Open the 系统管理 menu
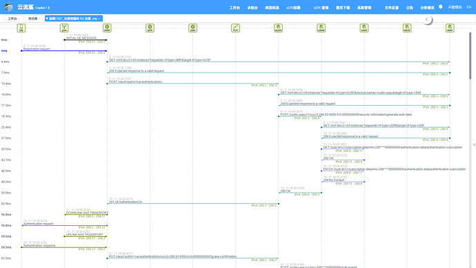The width and height of the screenshot is (476, 268). [x=364, y=8]
